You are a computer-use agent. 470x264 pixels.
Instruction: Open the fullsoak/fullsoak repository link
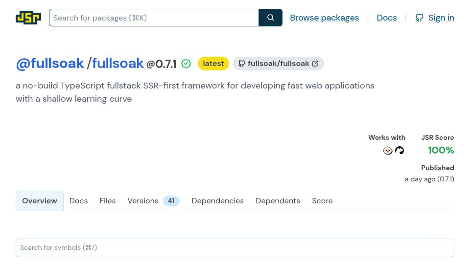[x=279, y=64]
